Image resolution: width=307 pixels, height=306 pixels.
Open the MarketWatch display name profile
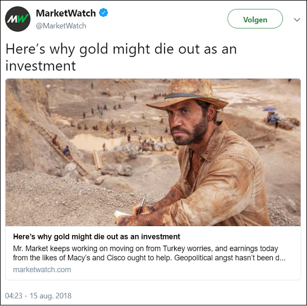pyautogui.click(x=66, y=13)
